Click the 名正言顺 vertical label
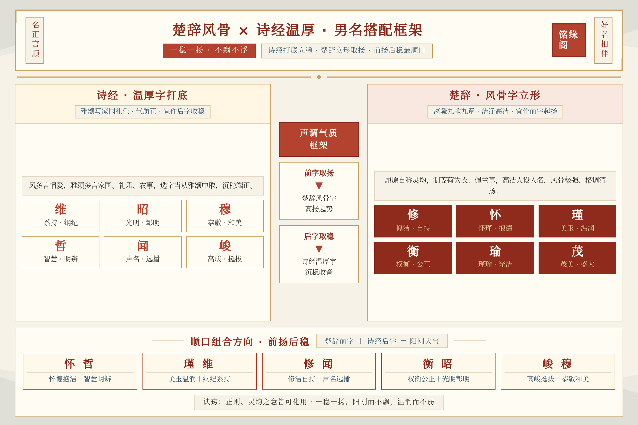The height and width of the screenshot is (425, 638). [x=35, y=40]
